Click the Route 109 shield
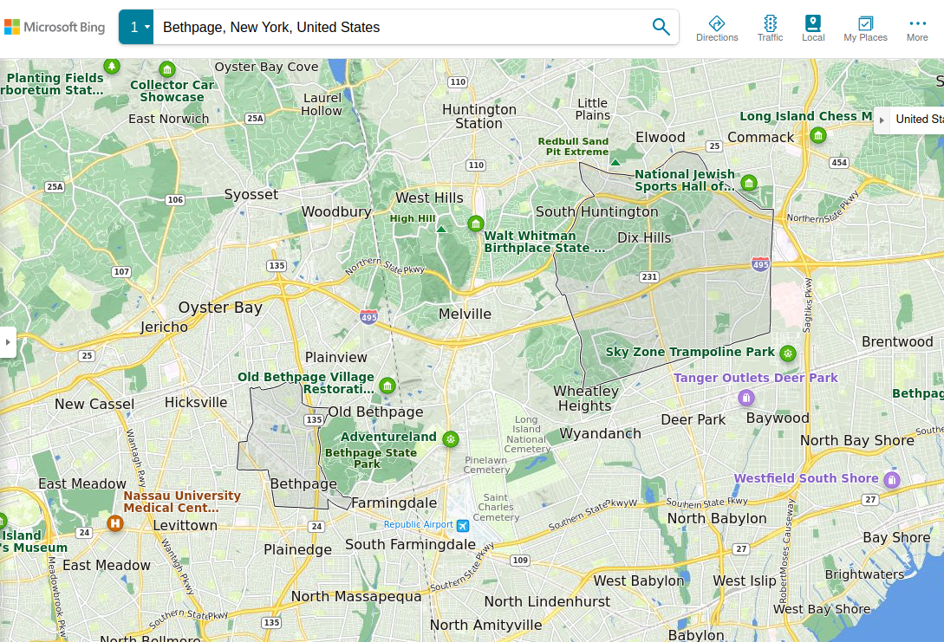The height and width of the screenshot is (642, 944). 520,561
